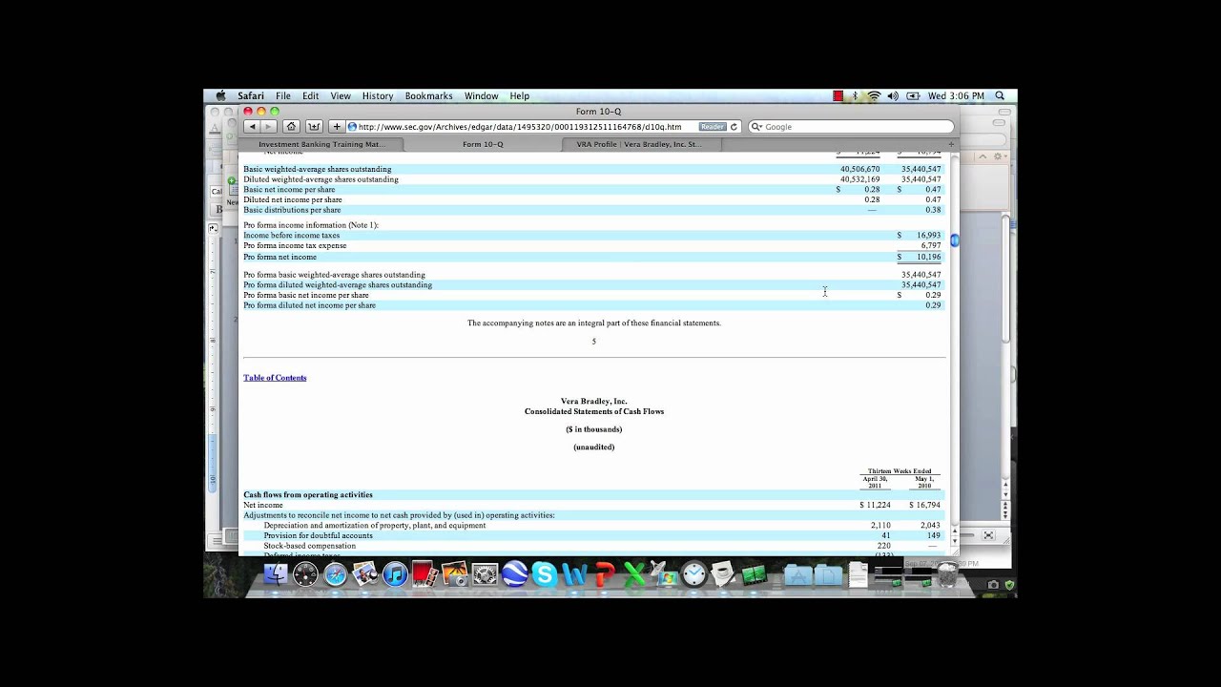Launch Microsoft Excel from the dock
This screenshot has height=687, width=1221.
[633, 574]
